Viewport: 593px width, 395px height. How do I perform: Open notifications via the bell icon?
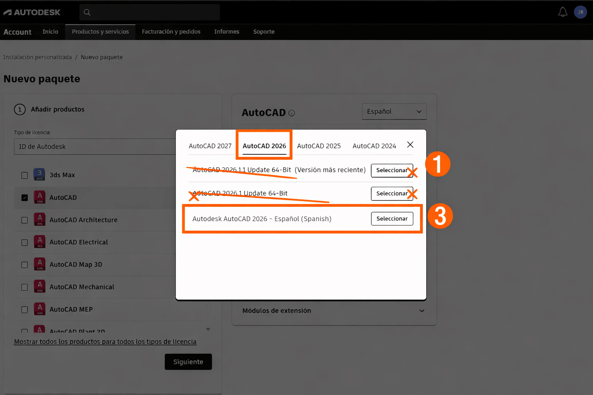[x=563, y=12]
